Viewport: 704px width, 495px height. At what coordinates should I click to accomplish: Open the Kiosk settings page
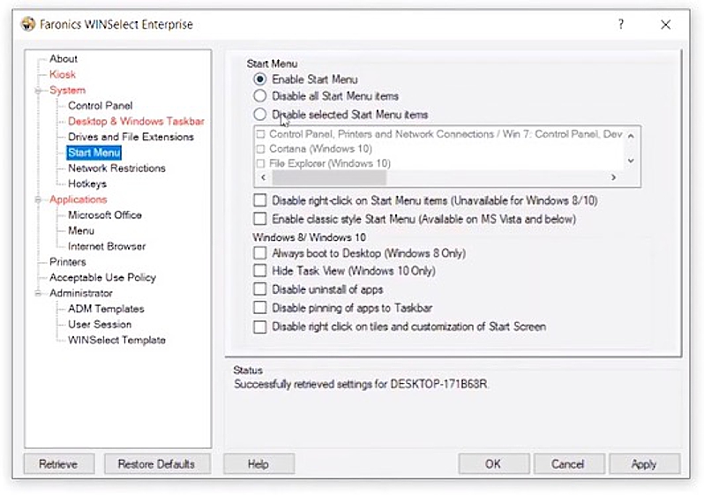[x=63, y=75]
